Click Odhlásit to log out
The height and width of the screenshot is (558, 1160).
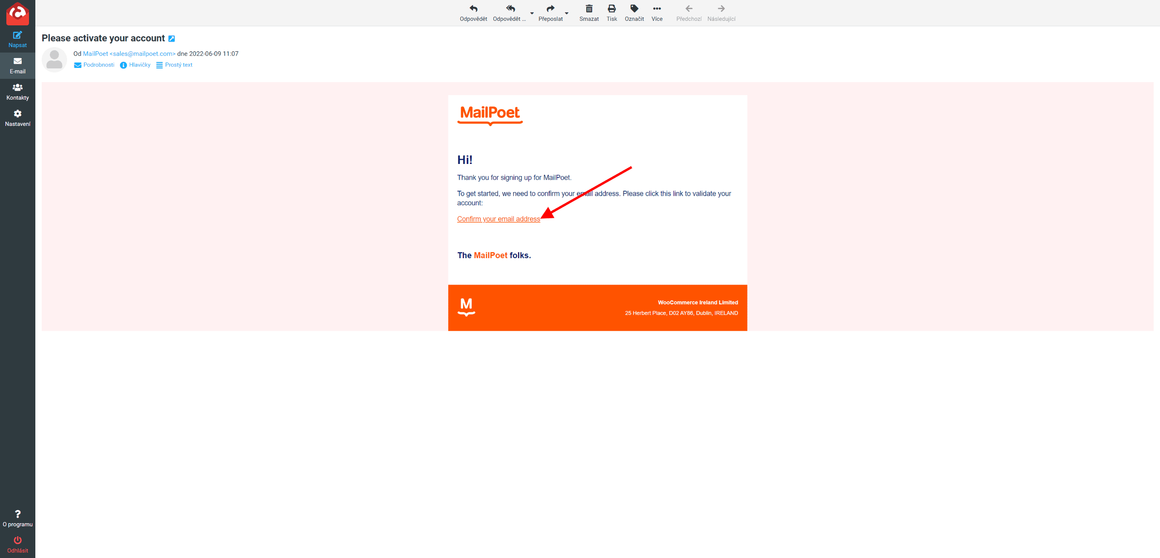[18, 545]
